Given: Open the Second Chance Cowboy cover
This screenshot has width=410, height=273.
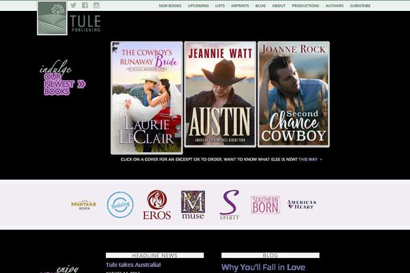Looking at the screenshot, I should (x=294, y=94).
